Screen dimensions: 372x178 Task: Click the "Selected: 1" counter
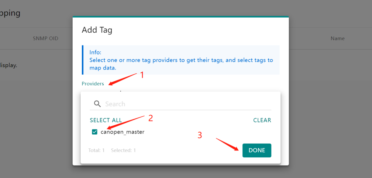coord(123,150)
